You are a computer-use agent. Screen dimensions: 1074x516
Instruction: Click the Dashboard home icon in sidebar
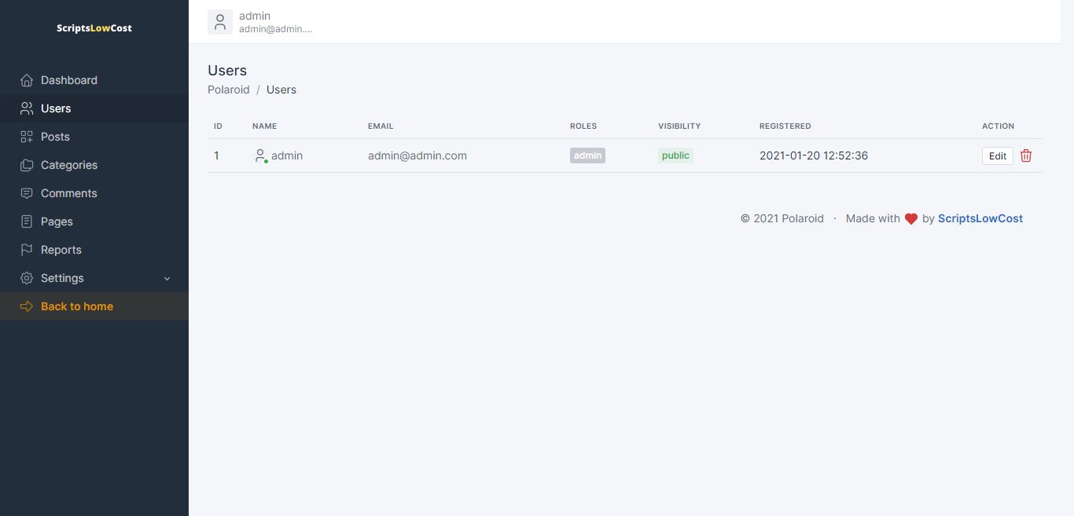click(27, 80)
